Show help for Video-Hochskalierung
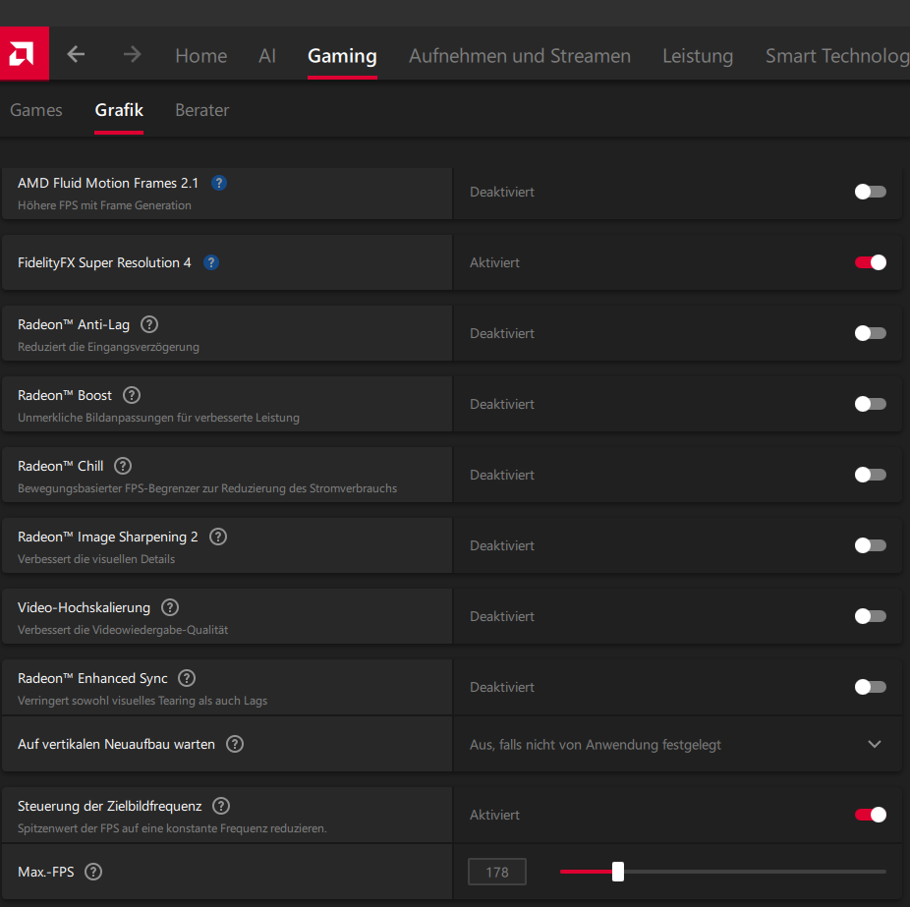Image resolution: width=910 pixels, height=907 pixels. click(170, 607)
